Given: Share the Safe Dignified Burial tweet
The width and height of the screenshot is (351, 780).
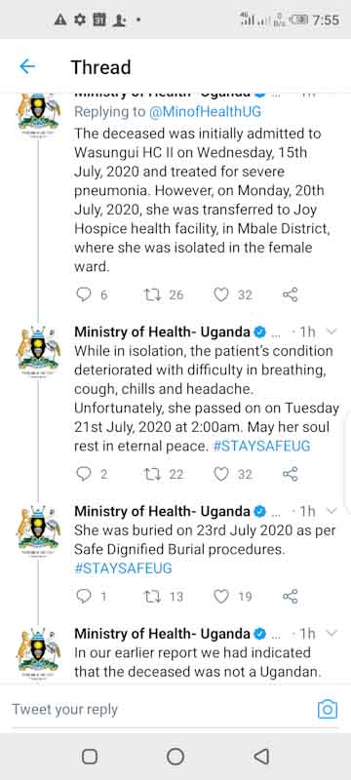Looking at the screenshot, I should point(290,596).
